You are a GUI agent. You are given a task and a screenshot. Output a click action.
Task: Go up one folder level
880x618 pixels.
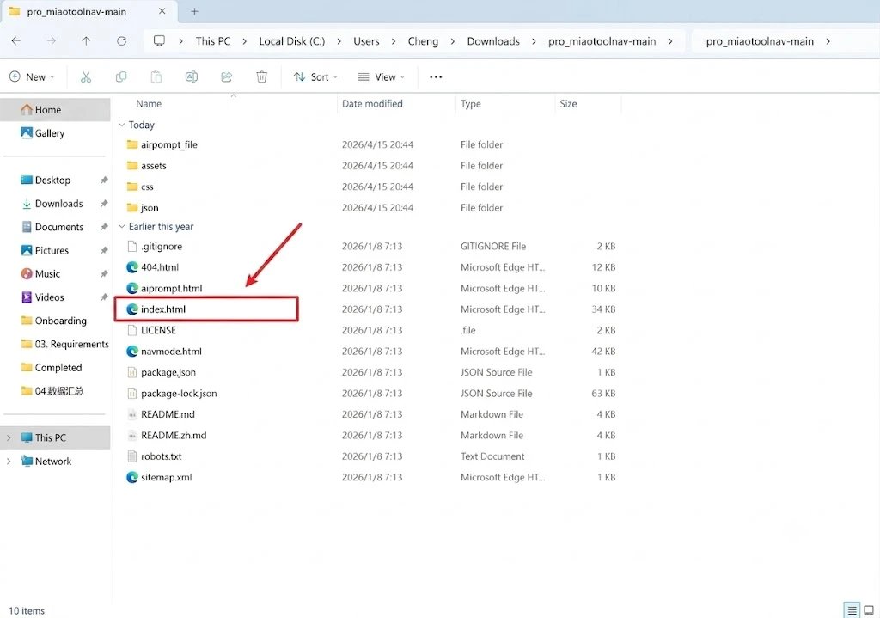click(86, 41)
